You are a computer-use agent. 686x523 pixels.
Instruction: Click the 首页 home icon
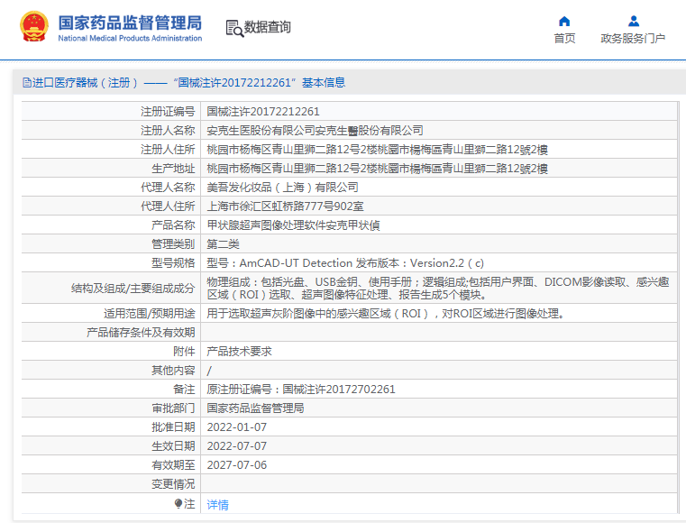[x=564, y=21]
